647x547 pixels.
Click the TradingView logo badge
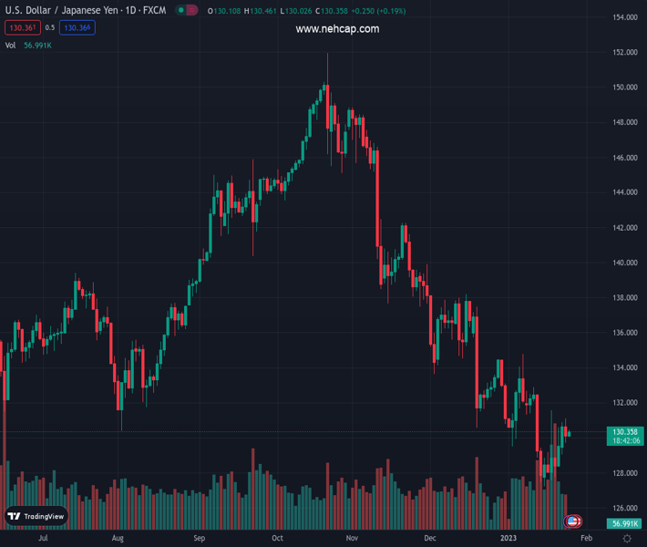pos(36,516)
